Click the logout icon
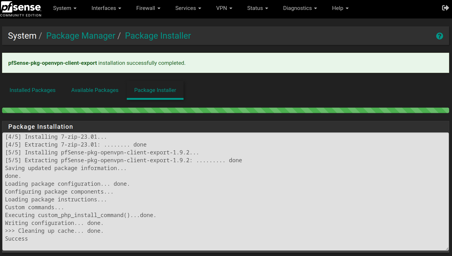Image resolution: width=452 pixels, height=256 pixels. 445,8
